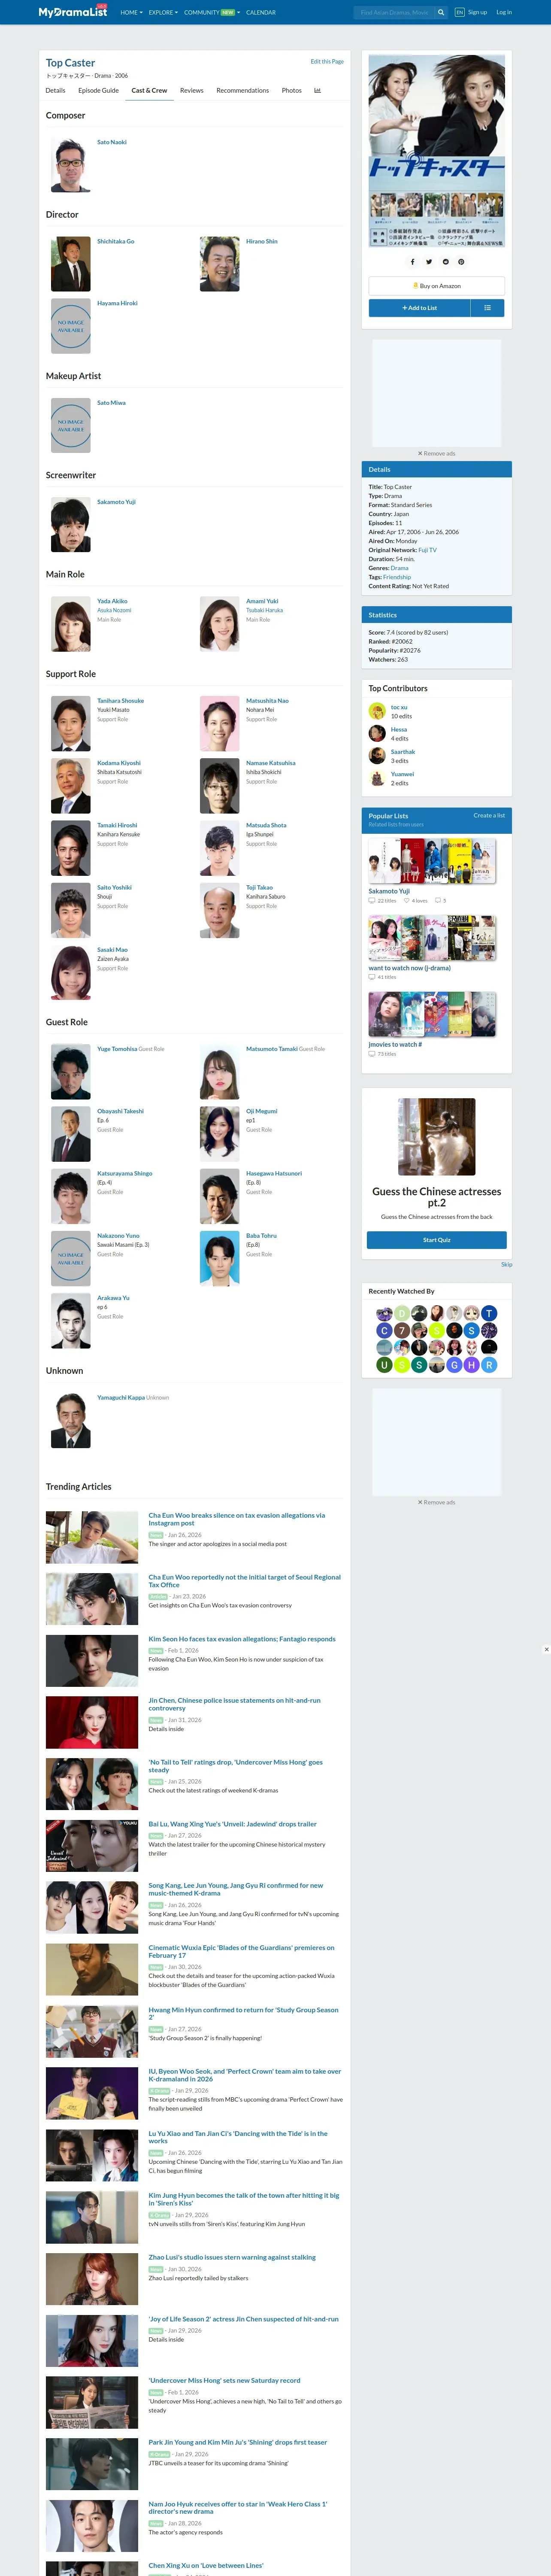Share the page on Reddit
Viewport: 551px width, 2576px height.
coord(445,262)
